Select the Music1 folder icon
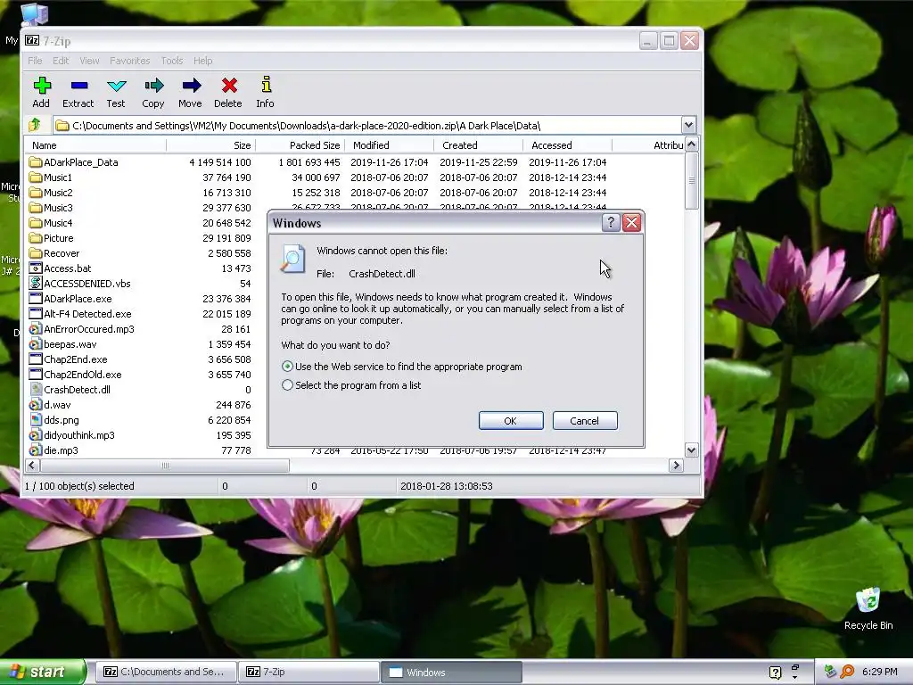913x685 pixels. click(36, 177)
